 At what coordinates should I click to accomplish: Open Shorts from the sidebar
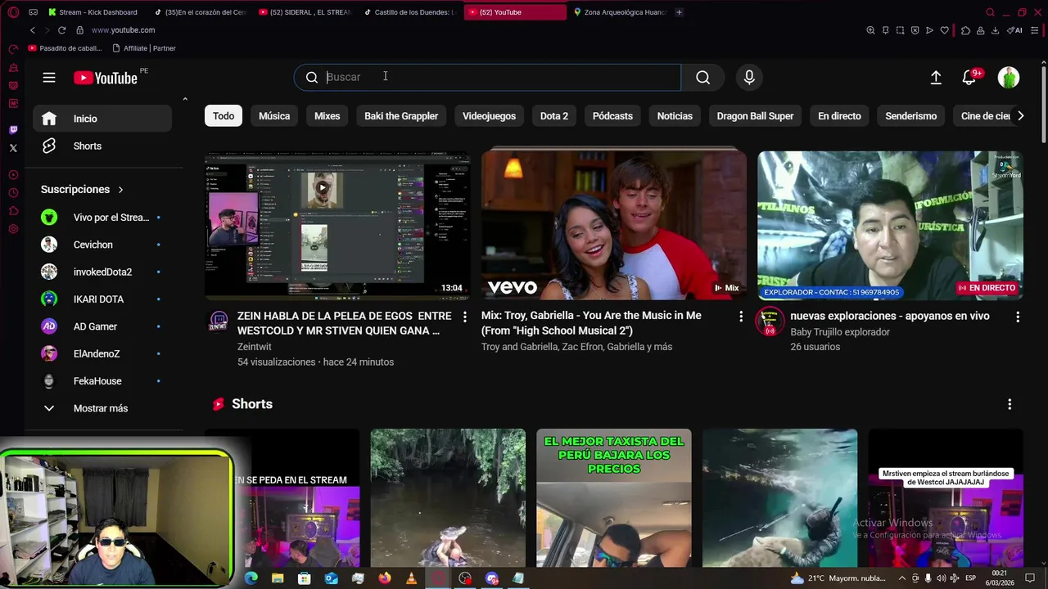102,146
